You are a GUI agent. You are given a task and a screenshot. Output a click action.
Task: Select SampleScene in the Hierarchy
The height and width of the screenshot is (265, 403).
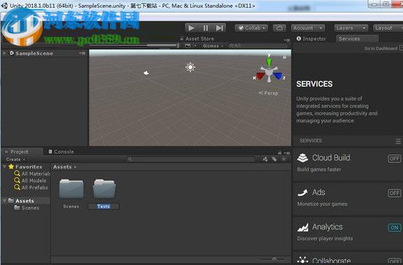pos(34,54)
